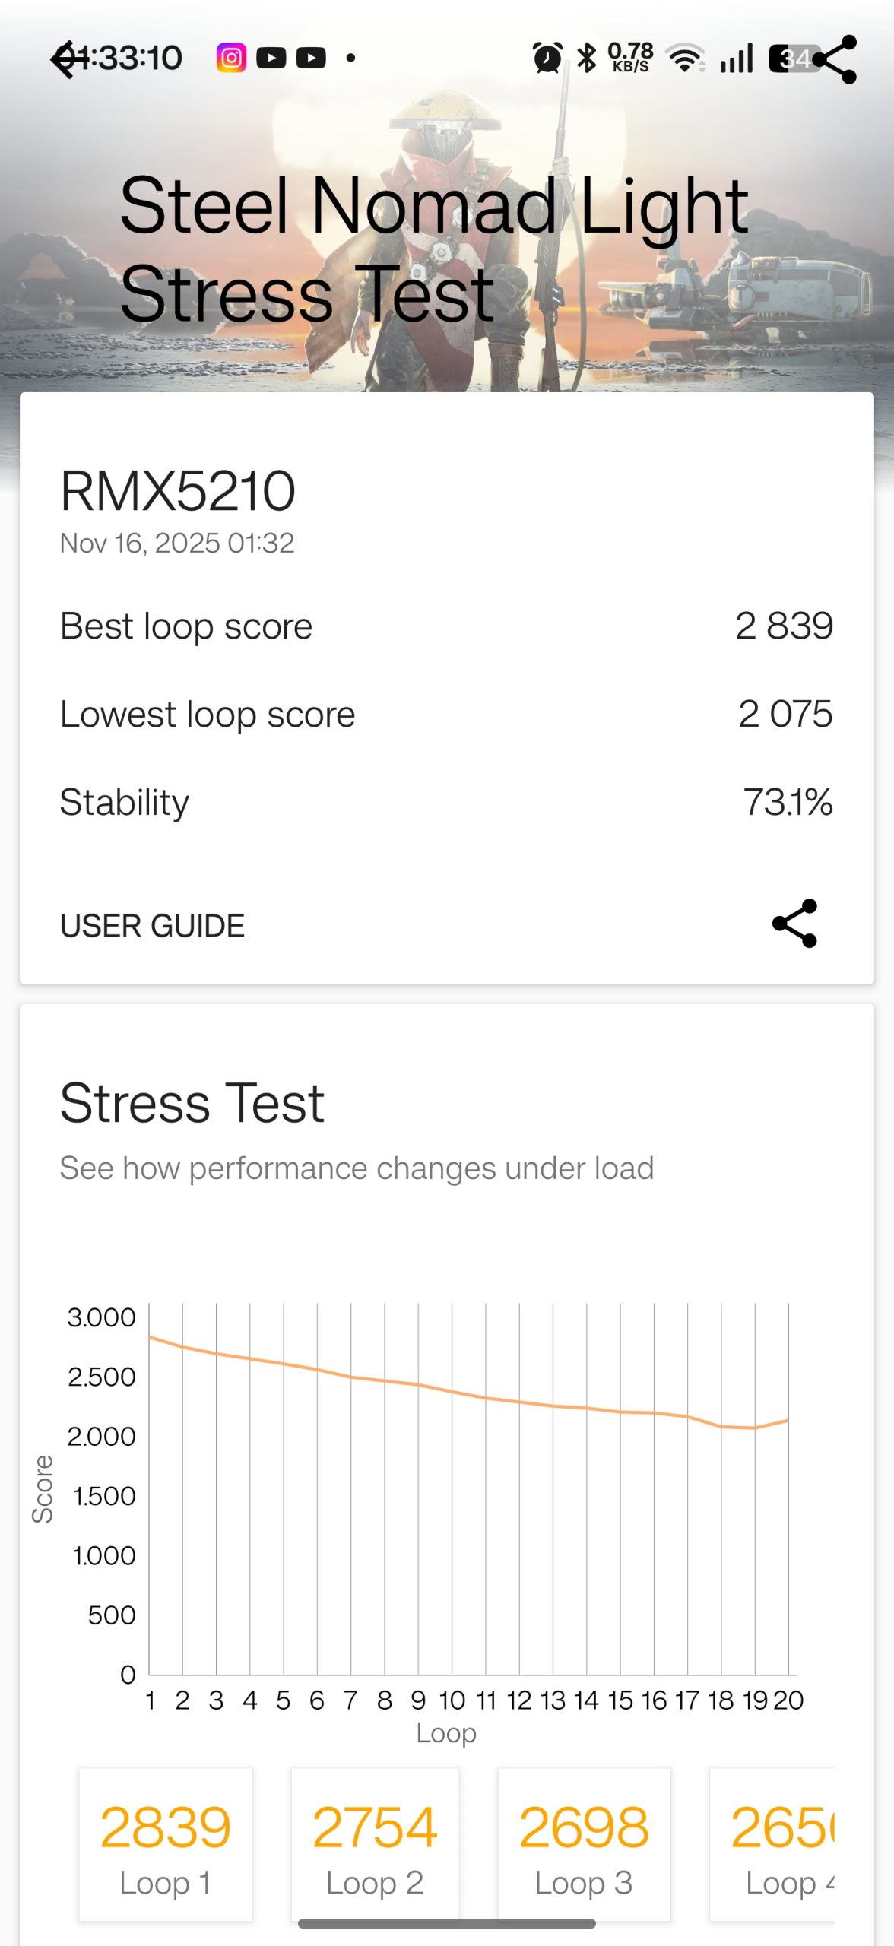Tap the Best loop score row
Screen dimensions: 894x1946
coord(447,626)
